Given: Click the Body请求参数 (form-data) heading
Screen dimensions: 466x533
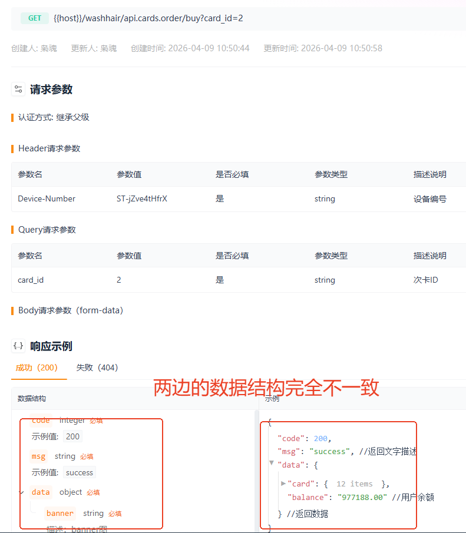Looking at the screenshot, I should (71, 310).
